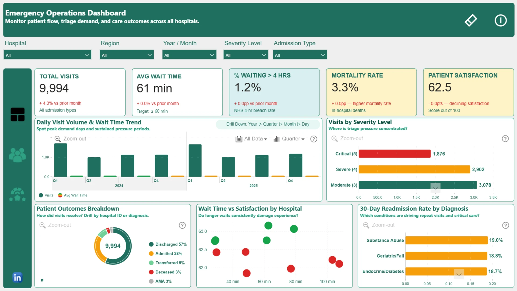Toggle Visits series in trend chart legend

click(46, 195)
